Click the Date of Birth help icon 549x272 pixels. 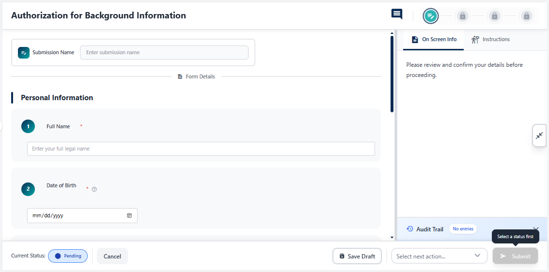pos(94,189)
